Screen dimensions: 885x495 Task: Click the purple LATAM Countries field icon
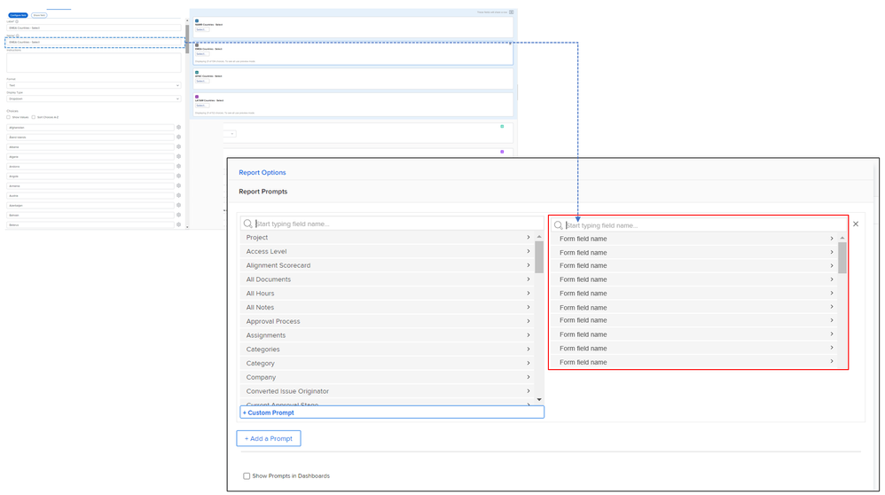click(x=197, y=96)
